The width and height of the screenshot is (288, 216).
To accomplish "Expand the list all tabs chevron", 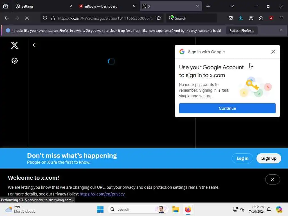I will [232, 6].
